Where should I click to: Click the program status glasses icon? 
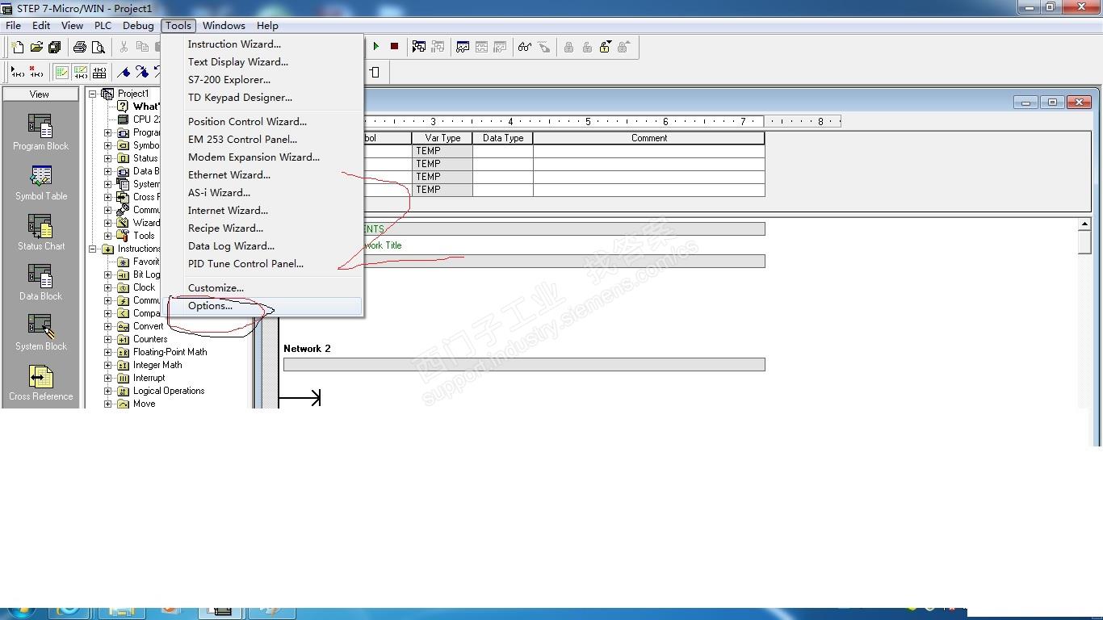click(x=525, y=47)
